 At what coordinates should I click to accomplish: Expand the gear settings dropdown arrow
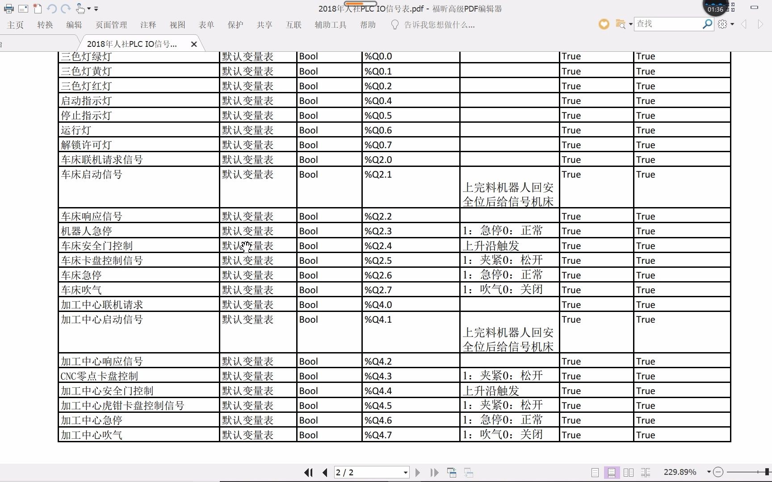(x=732, y=24)
